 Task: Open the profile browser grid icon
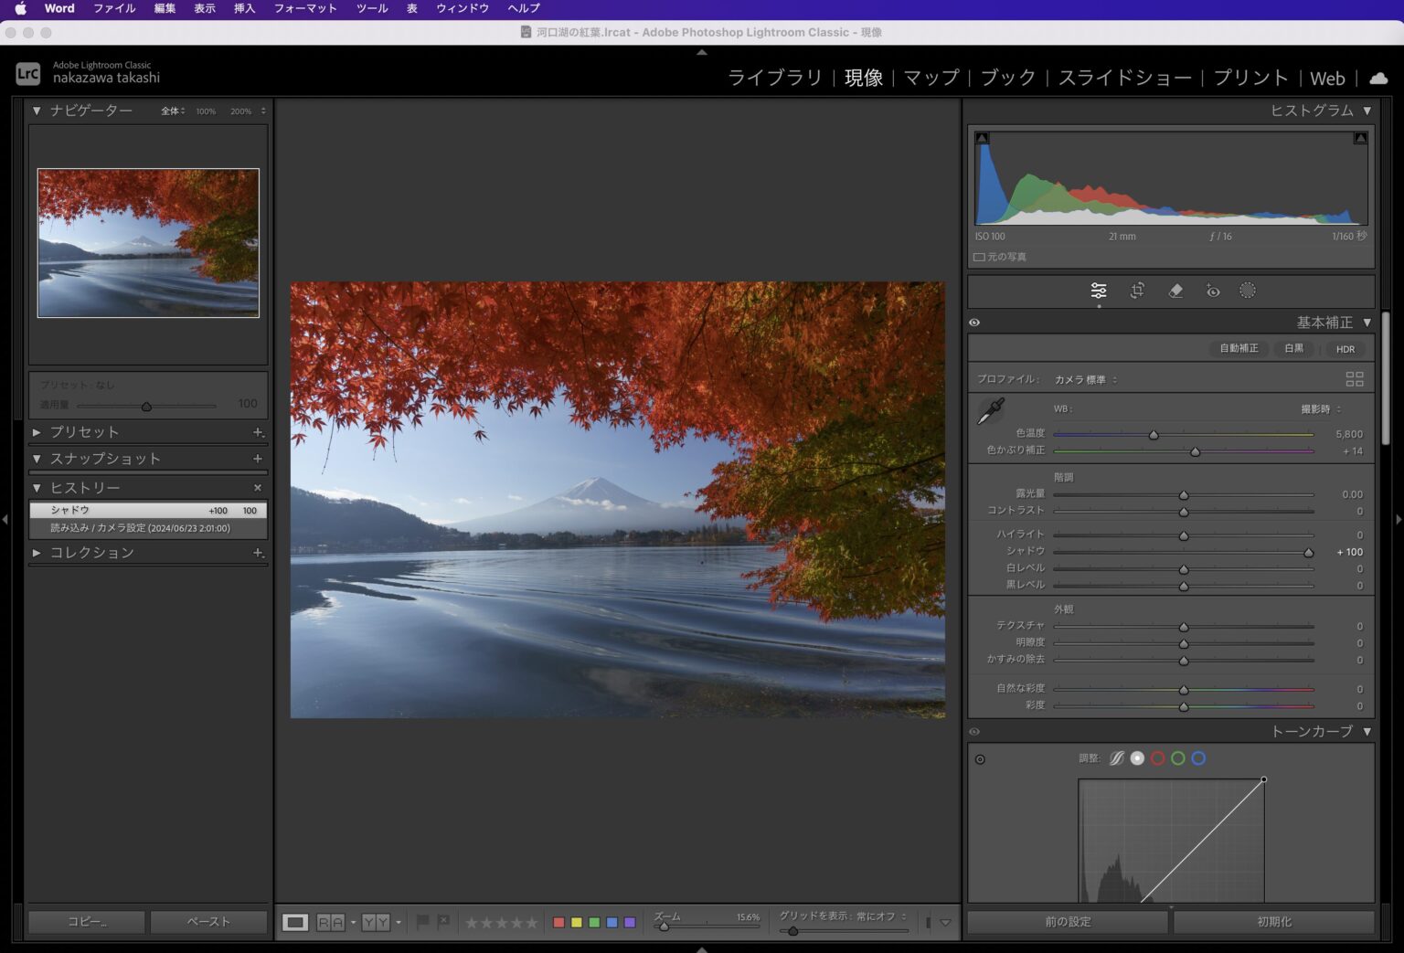[1354, 379]
